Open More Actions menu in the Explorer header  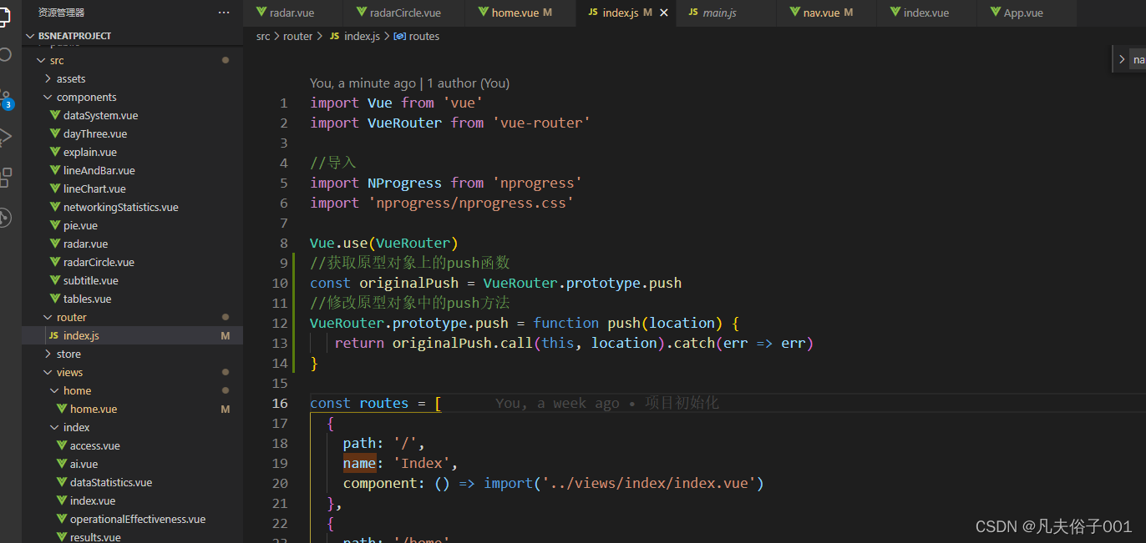[x=223, y=12]
